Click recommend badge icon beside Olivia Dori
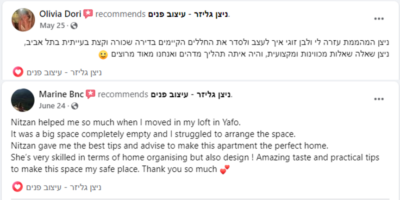Viewport: 400px width, 200px height. [88, 14]
